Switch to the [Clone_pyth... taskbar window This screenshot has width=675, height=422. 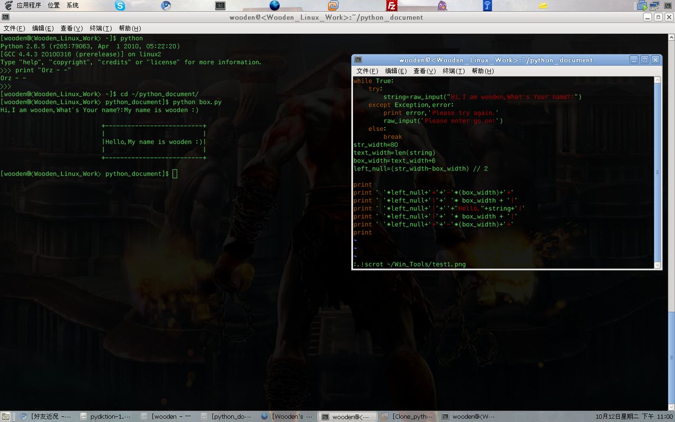pyautogui.click(x=410, y=416)
